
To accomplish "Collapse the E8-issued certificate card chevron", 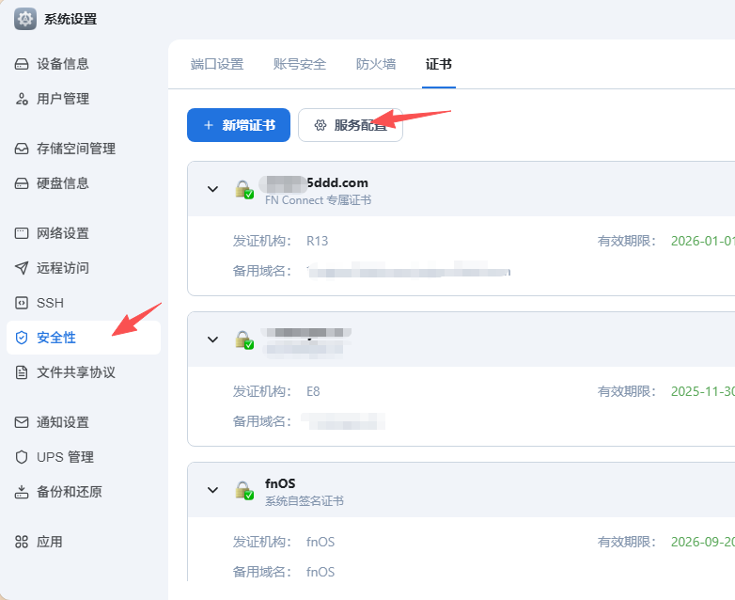I will click(x=212, y=339).
